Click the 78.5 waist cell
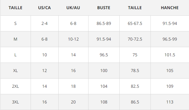This screenshot has height=110, width=189. pos(135,70)
